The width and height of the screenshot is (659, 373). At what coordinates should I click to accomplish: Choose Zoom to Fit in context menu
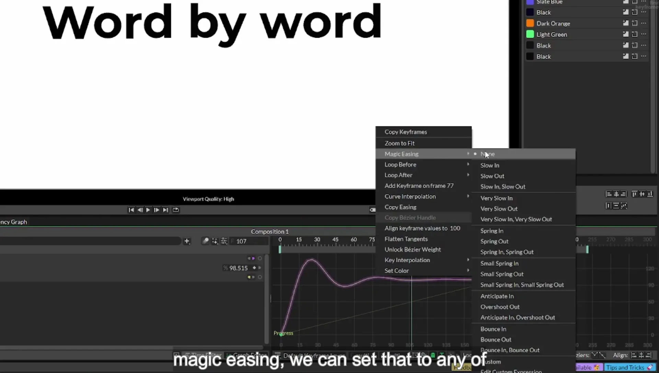424,143
